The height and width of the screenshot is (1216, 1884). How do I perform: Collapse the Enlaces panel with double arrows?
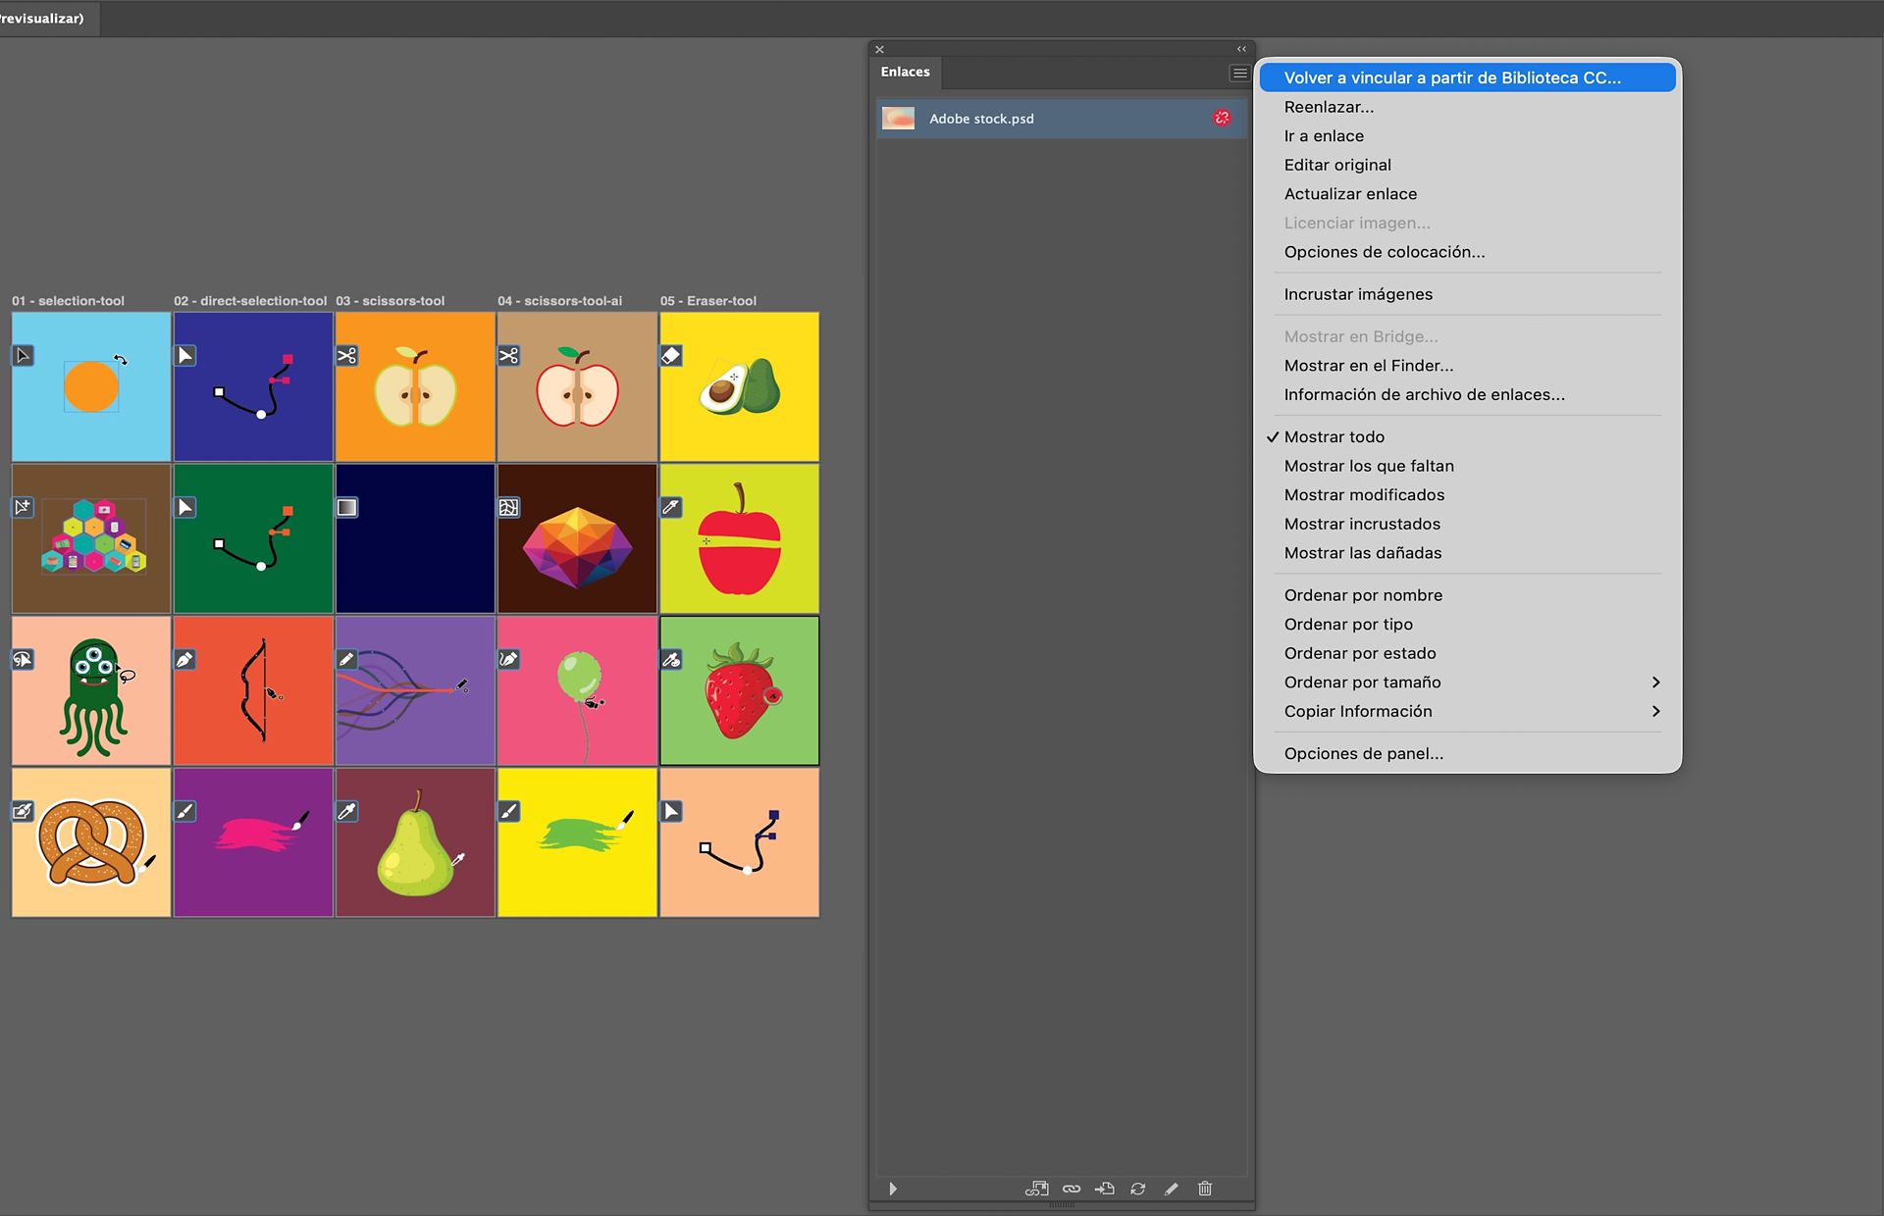point(1241,49)
